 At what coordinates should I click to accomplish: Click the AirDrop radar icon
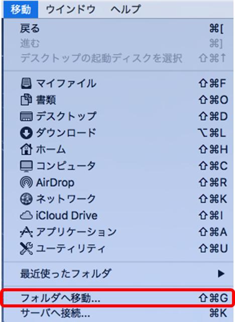(x=26, y=182)
